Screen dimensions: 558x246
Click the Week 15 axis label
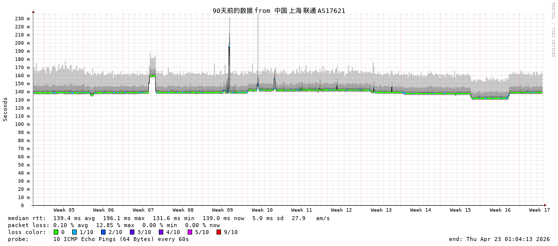(460, 210)
